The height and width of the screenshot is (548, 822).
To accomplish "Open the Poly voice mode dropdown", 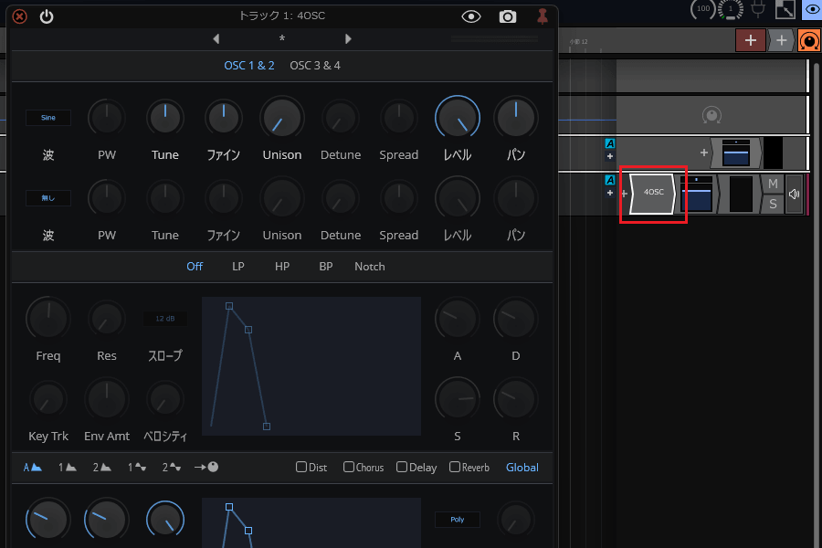I will point(458,520).
